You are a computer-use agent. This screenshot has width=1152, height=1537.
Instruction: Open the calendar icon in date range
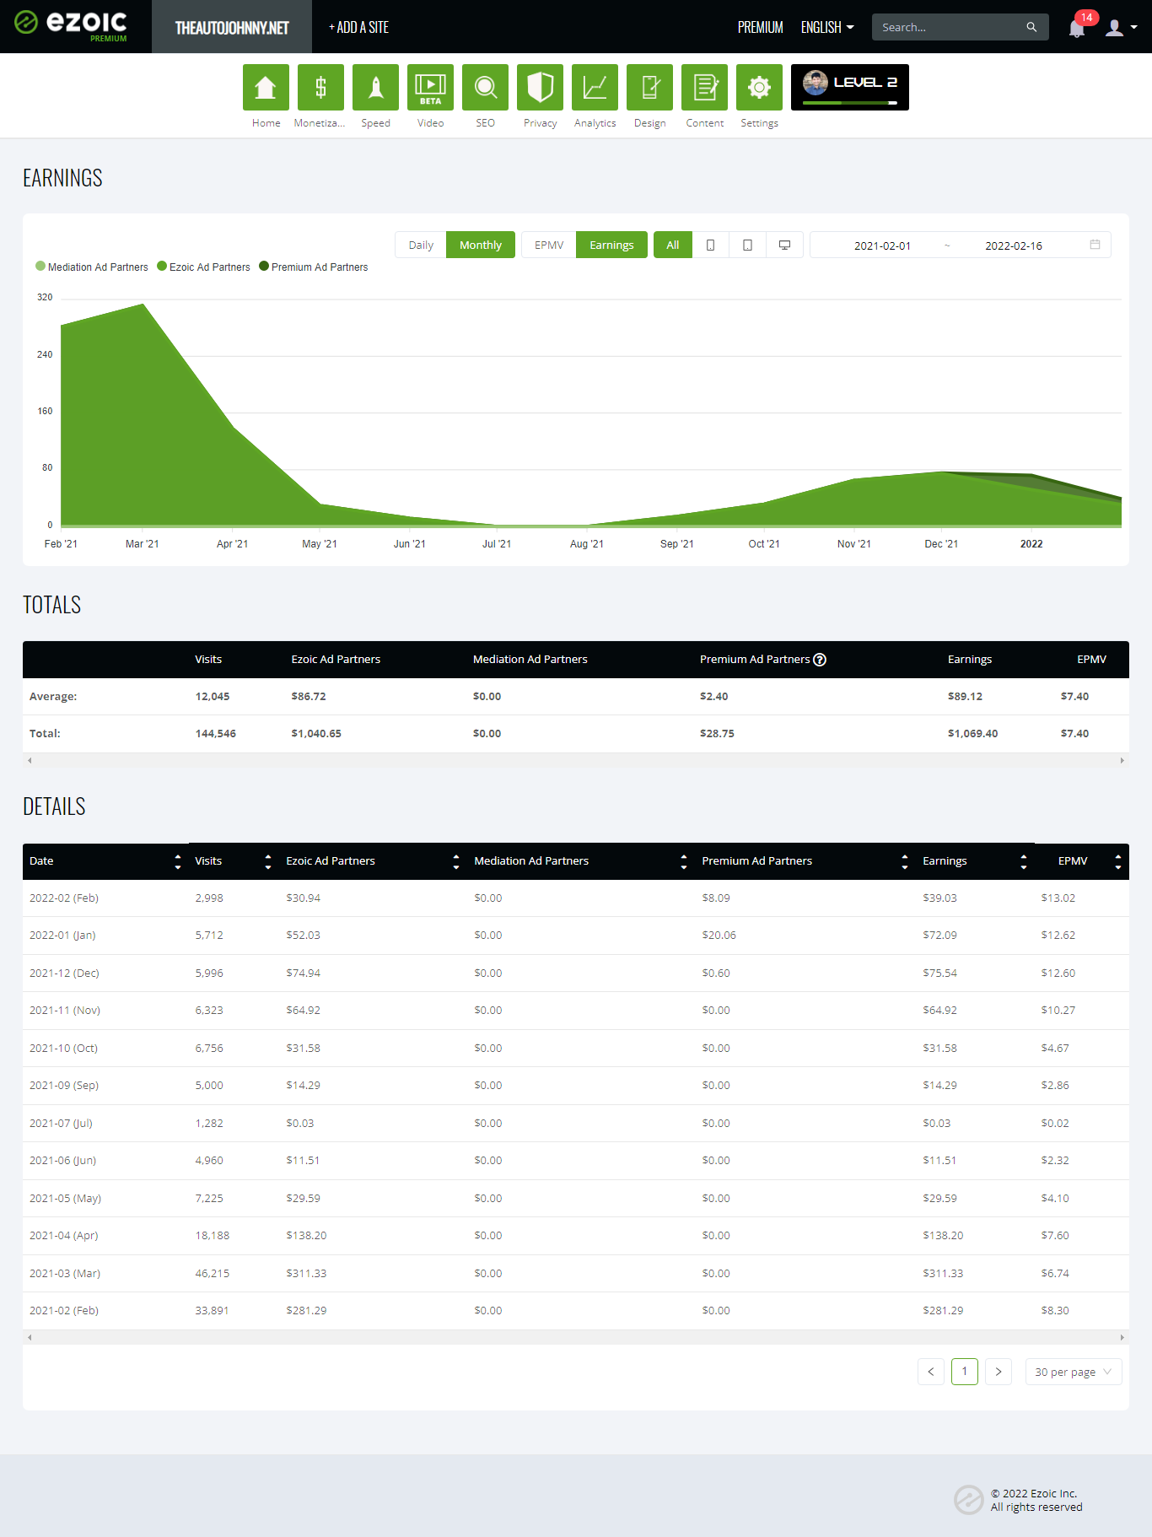1095,245
